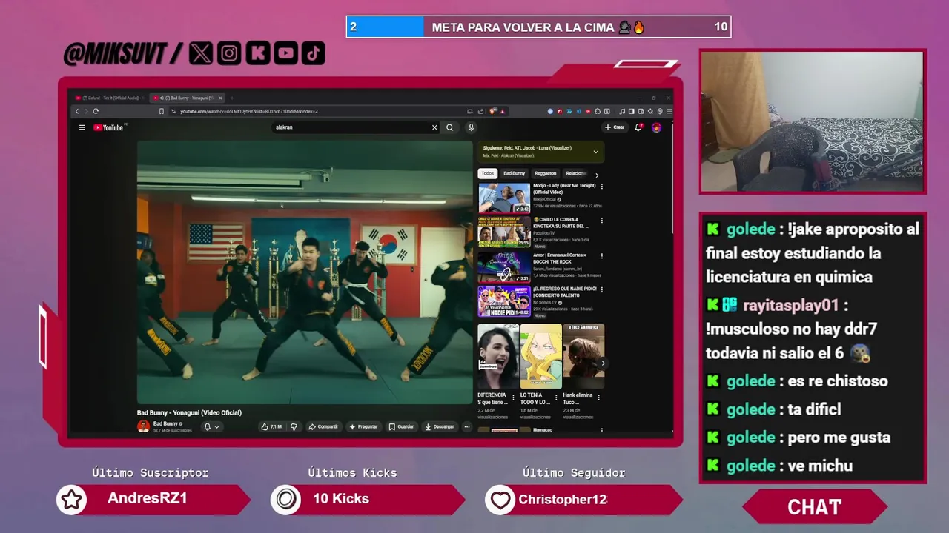Image resolution: width=949 pixels, height=533 pixels.
Task: Open Modjo - Lady video thumbnail
Action: click(x=504, y=198)
